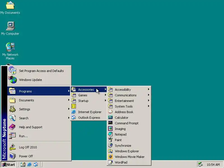Click the Windows Movie Maker icon
Viewport: 224px width, 168px height.
point(110,157)
